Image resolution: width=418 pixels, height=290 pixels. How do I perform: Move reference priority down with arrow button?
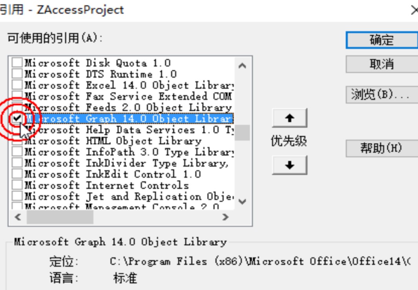pos(290,165)
